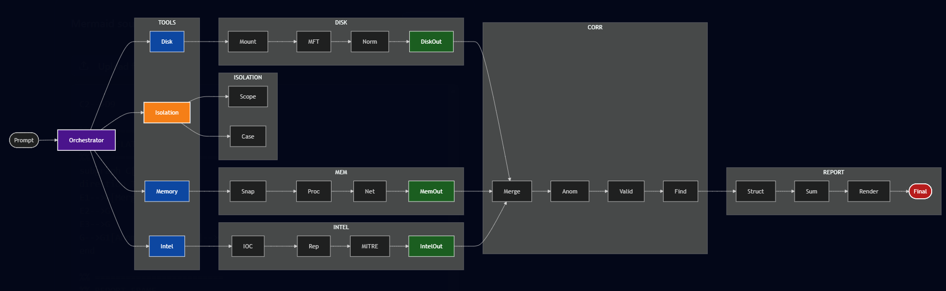
Task: Click the CORR group label
Action: click(595, 27)
